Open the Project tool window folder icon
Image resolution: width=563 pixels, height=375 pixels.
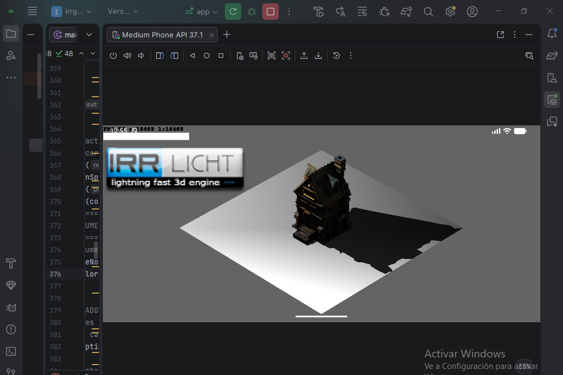(x=11, y=34)
